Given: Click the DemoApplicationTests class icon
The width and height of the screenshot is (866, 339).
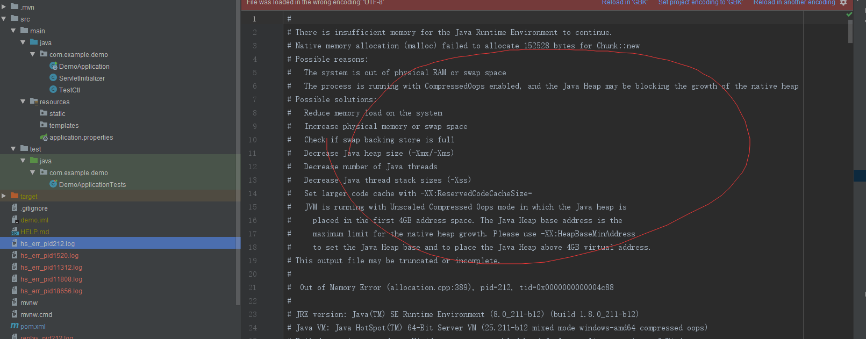Looking at the screenshot, I should tap(53, 184).
